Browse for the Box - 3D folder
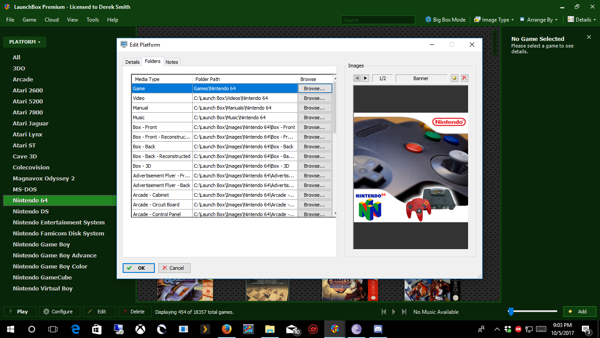Image resolution: width=600 pixels, height=338 pixels. point(315,166)
